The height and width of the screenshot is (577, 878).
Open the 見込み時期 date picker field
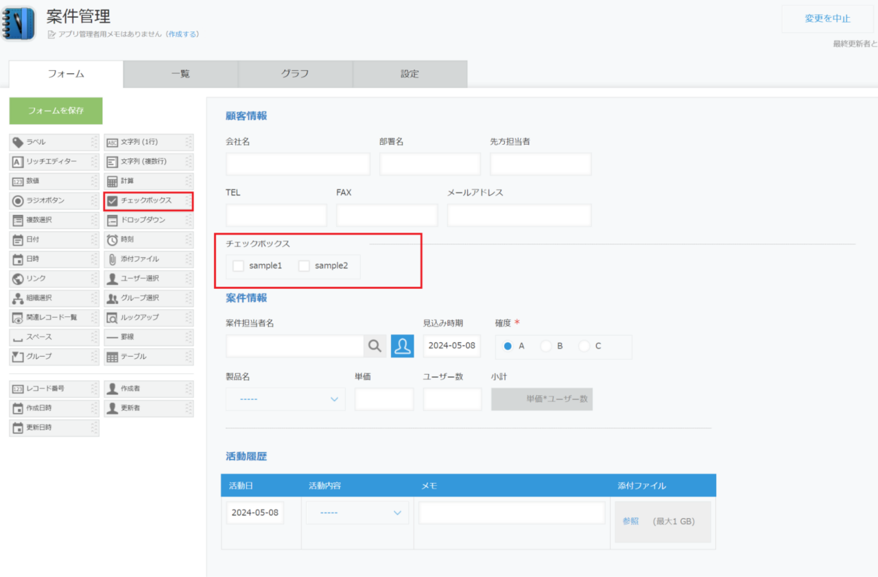[452, 346]
